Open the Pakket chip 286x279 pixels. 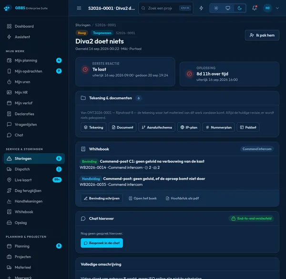pyautogui.click(x=248, y=128)
